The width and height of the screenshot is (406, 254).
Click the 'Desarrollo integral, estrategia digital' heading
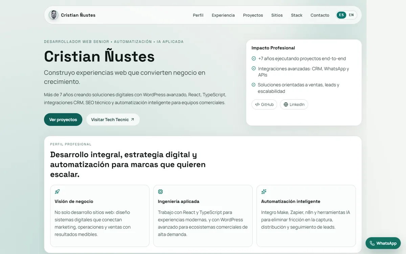[x=128, y=165]
